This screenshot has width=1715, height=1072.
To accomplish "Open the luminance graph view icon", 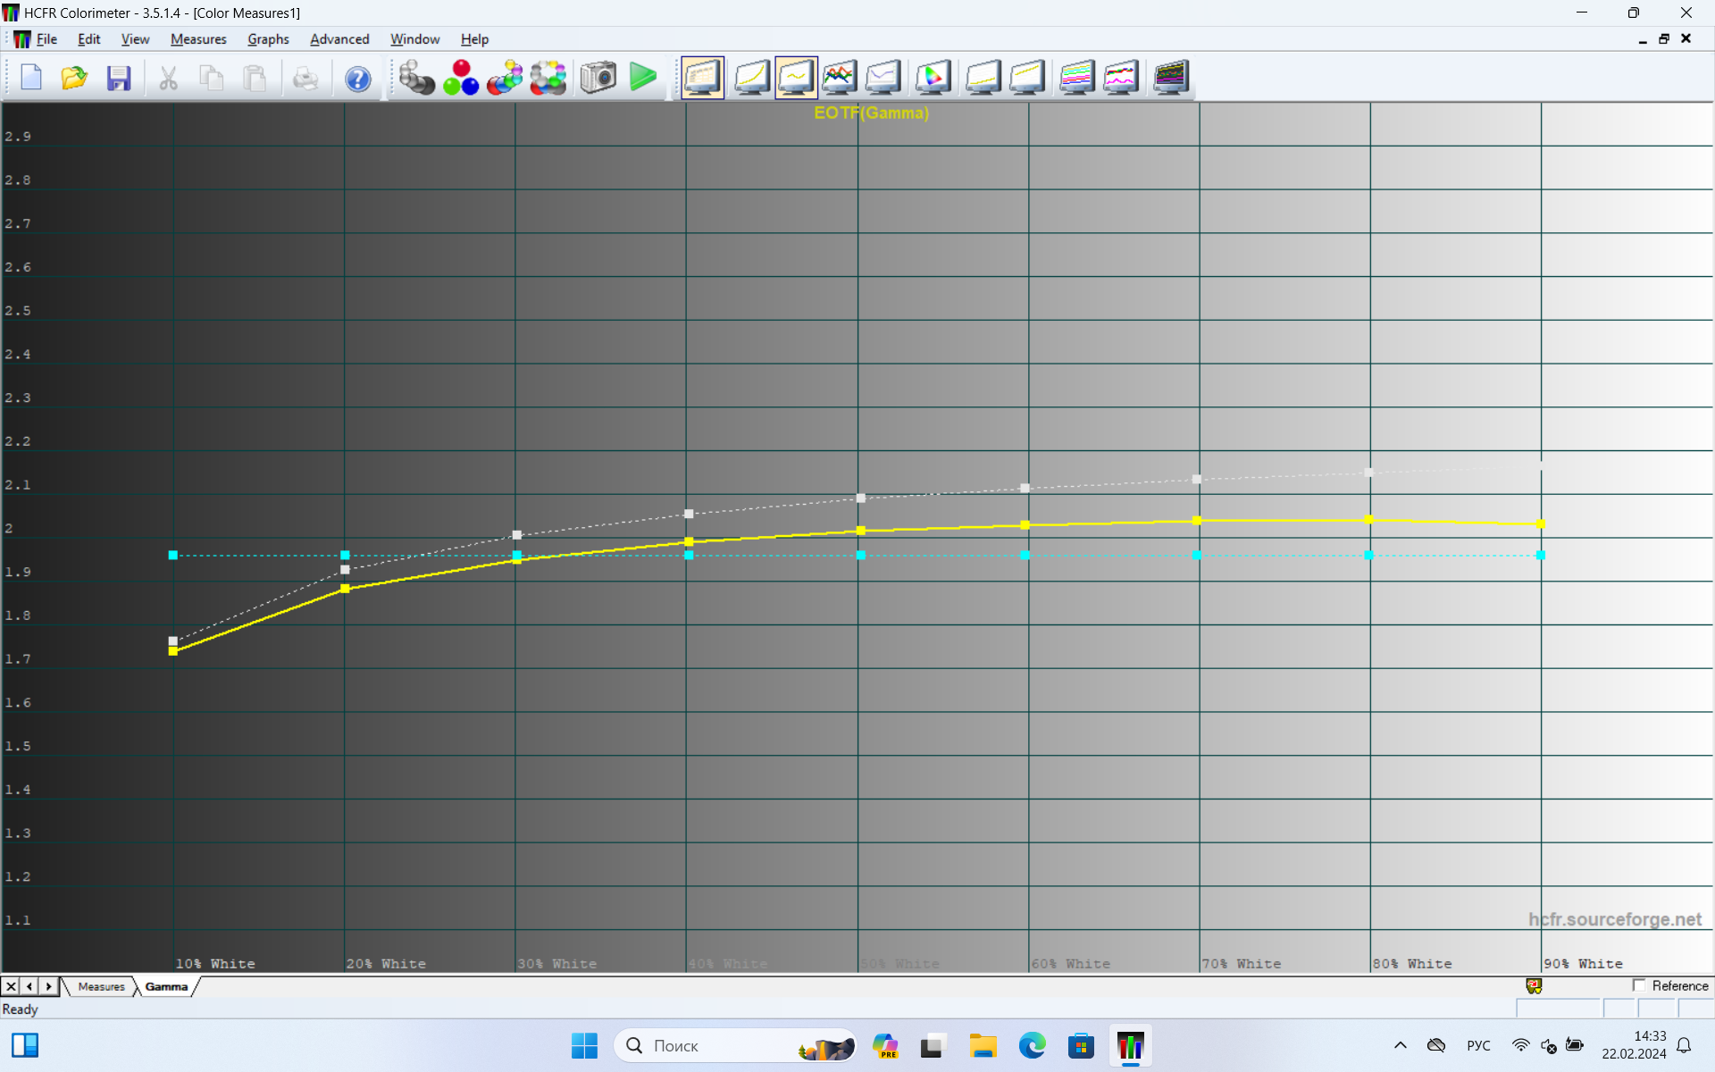I will pyautogui.click(x=751, y=78).
